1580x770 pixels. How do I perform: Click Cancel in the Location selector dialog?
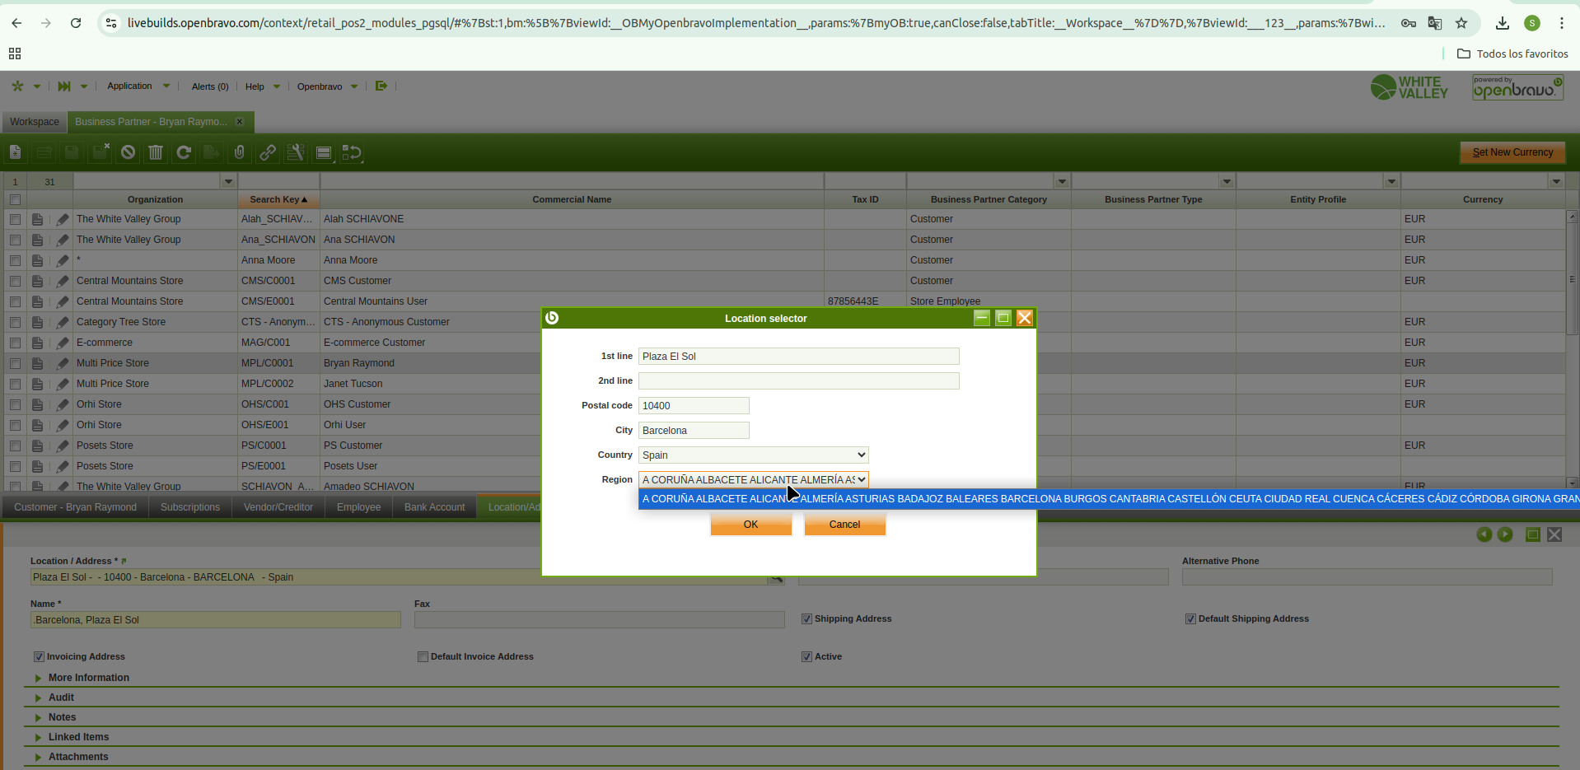844,525
